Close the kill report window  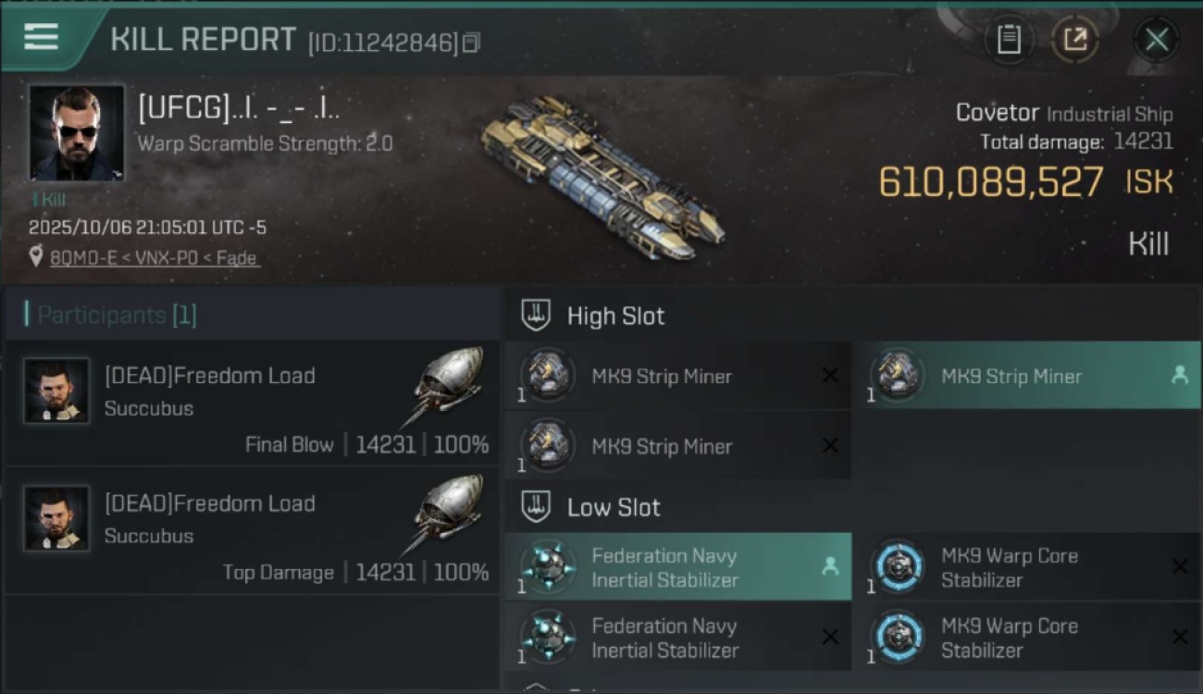(1156, 40)
